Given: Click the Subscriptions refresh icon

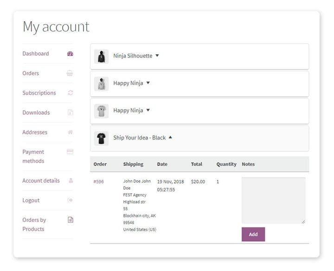Looking at the screenshot, I should pos(71,93).
